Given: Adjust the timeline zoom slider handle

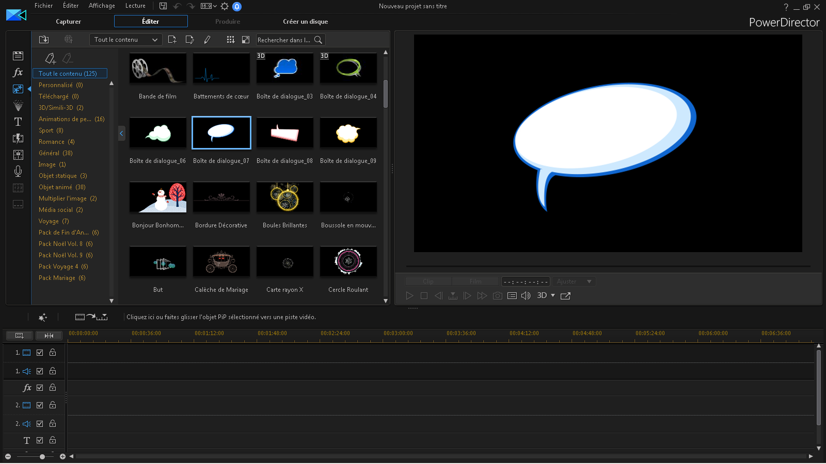Looking at the screenshot, I should (x=42, y=456).
